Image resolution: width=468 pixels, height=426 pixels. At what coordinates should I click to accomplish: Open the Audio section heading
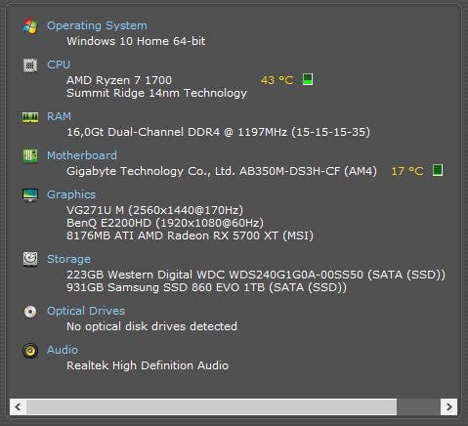coord(63,350)
